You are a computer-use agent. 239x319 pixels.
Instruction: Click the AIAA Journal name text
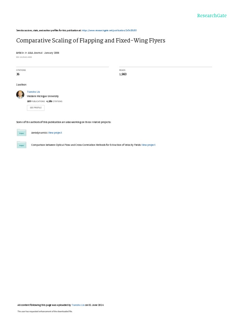tap(35, 53)
